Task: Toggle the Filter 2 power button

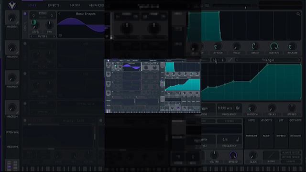Action: point(101,120)
